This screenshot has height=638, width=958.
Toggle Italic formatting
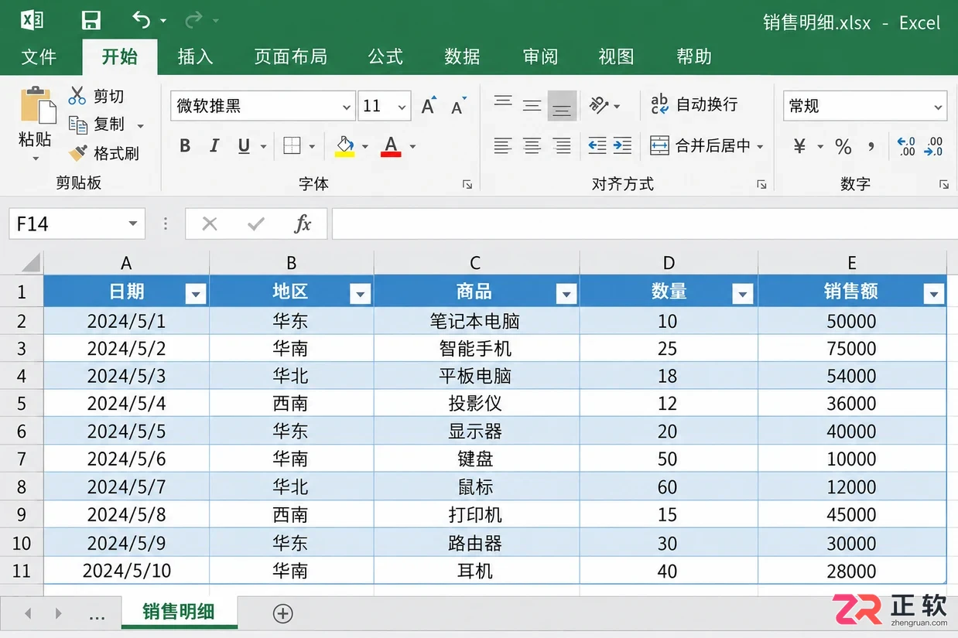[x=214, y=146]
